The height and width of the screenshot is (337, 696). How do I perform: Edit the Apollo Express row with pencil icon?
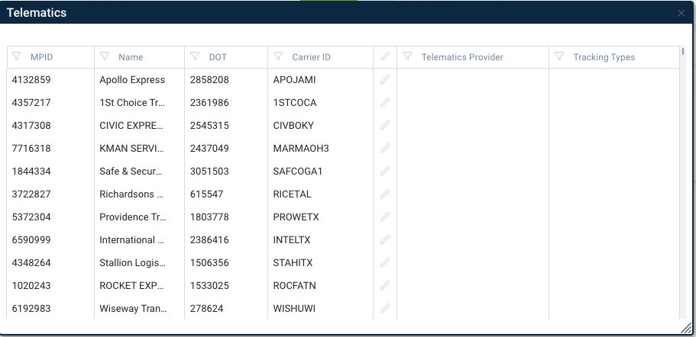point(385,80)
